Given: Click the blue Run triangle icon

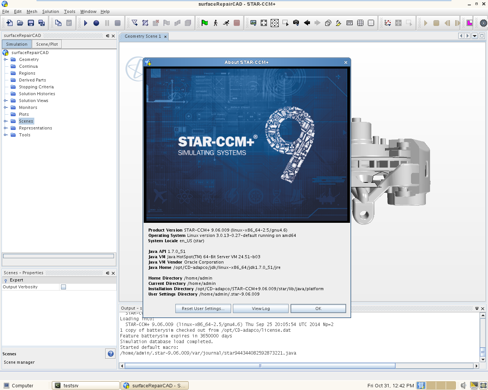Looking at the screenshot, I should 86,23.
